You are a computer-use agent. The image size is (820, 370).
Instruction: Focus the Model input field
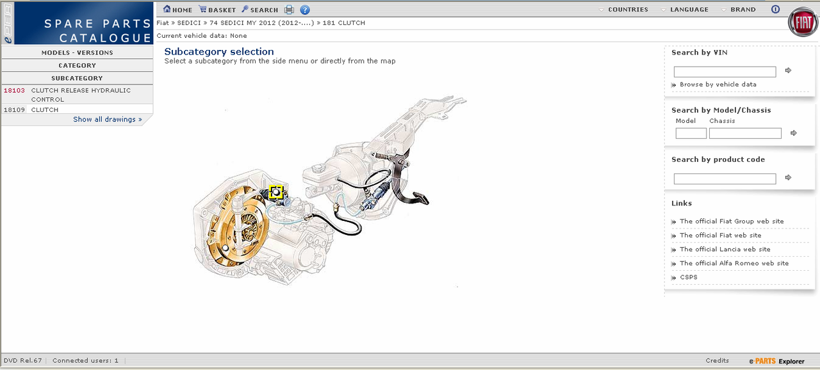691,133
